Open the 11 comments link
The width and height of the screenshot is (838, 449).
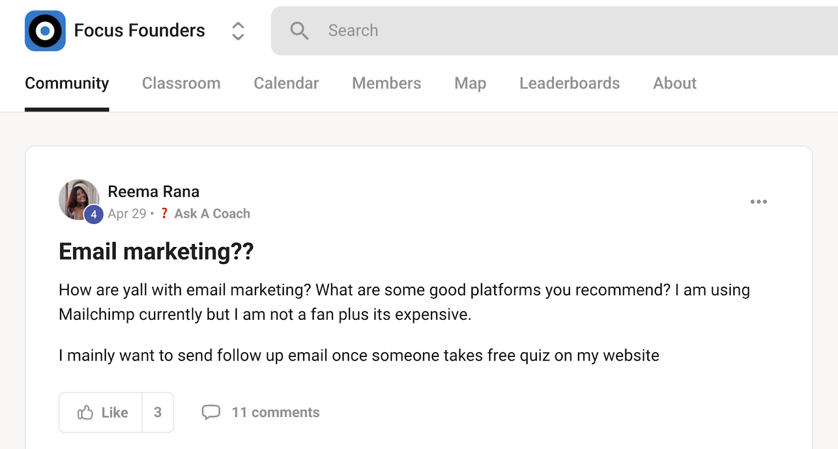[x=276, y=412]
